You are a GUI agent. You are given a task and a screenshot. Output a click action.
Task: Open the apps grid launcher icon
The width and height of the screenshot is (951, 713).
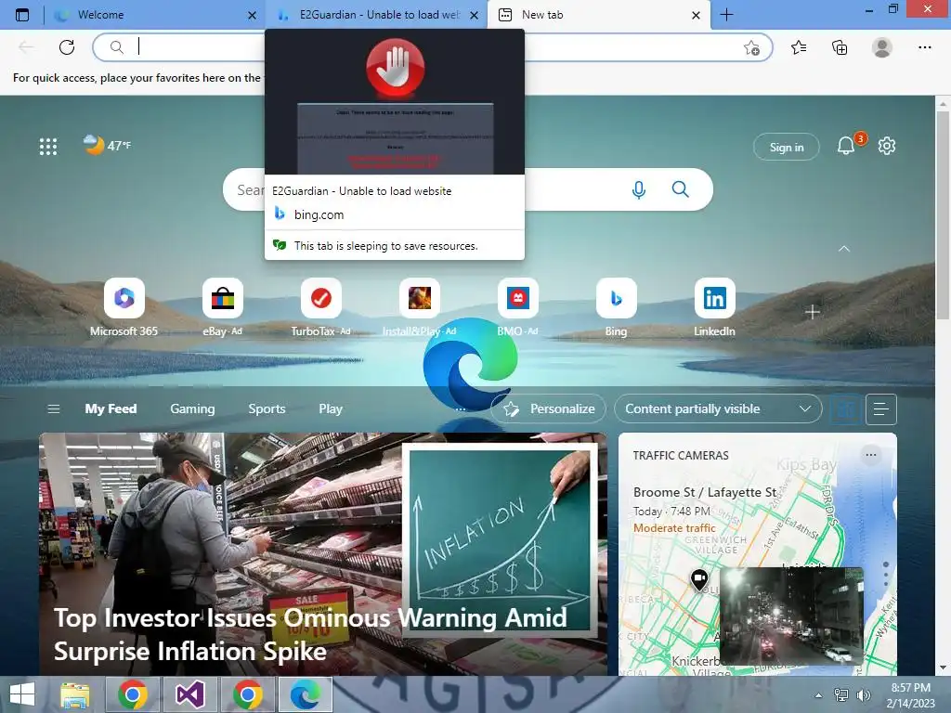[48, 146]
